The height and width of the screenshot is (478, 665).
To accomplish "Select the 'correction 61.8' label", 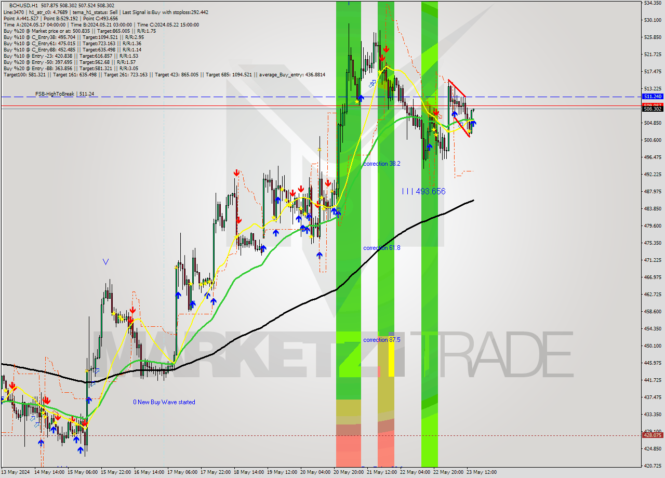I will click(x=382, y=248).
